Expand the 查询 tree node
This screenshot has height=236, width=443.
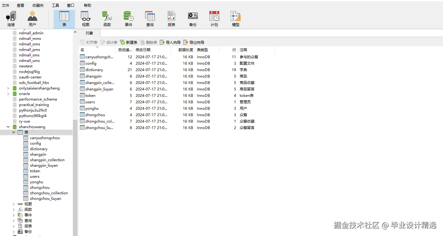(x=14, y=221)
